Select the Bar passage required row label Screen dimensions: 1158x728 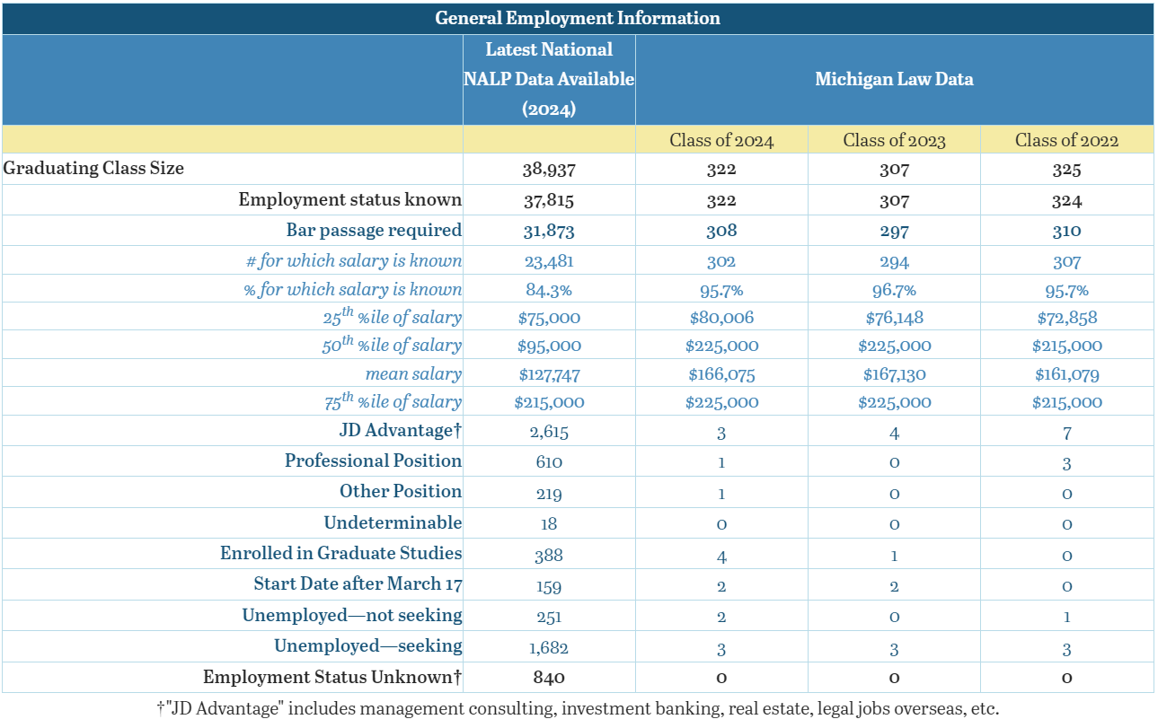pos(375,230)
